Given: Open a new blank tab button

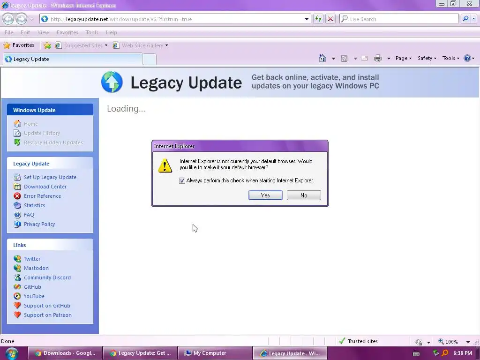Looking at the screenshot, I should (x=150, y=59).
